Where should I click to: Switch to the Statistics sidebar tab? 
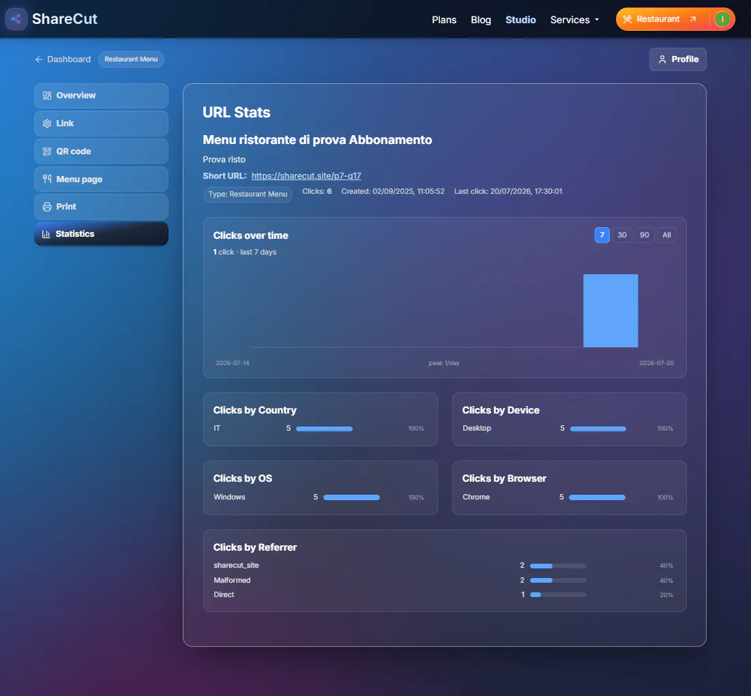[101, 234]
